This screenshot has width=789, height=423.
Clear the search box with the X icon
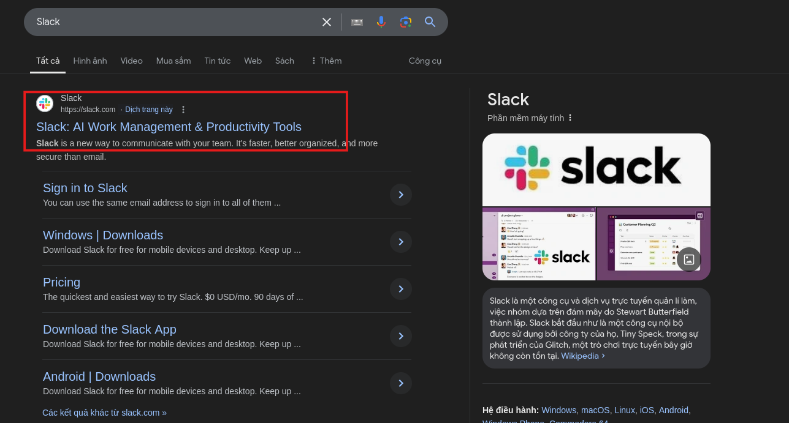pyautogui.click(x=327, y=22)
